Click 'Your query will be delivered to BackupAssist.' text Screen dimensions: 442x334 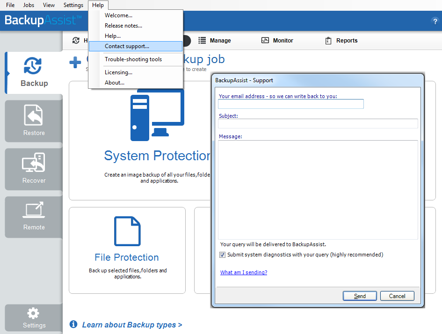pyautogui.click(x=273, y=244)
